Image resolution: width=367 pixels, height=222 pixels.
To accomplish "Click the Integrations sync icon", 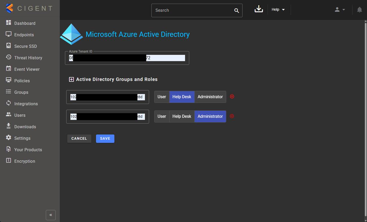I will (x=8, y=103).
